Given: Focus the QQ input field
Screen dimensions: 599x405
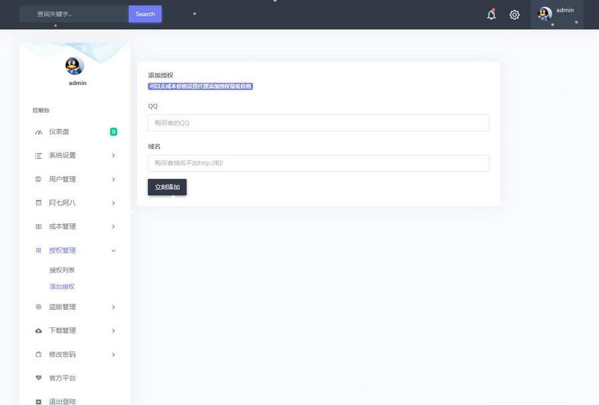Looking at the screenshot, I should coord(318,123).
